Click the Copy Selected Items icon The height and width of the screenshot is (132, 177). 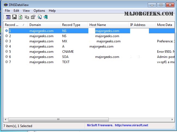pyautogui.click(x=27, y=17)
